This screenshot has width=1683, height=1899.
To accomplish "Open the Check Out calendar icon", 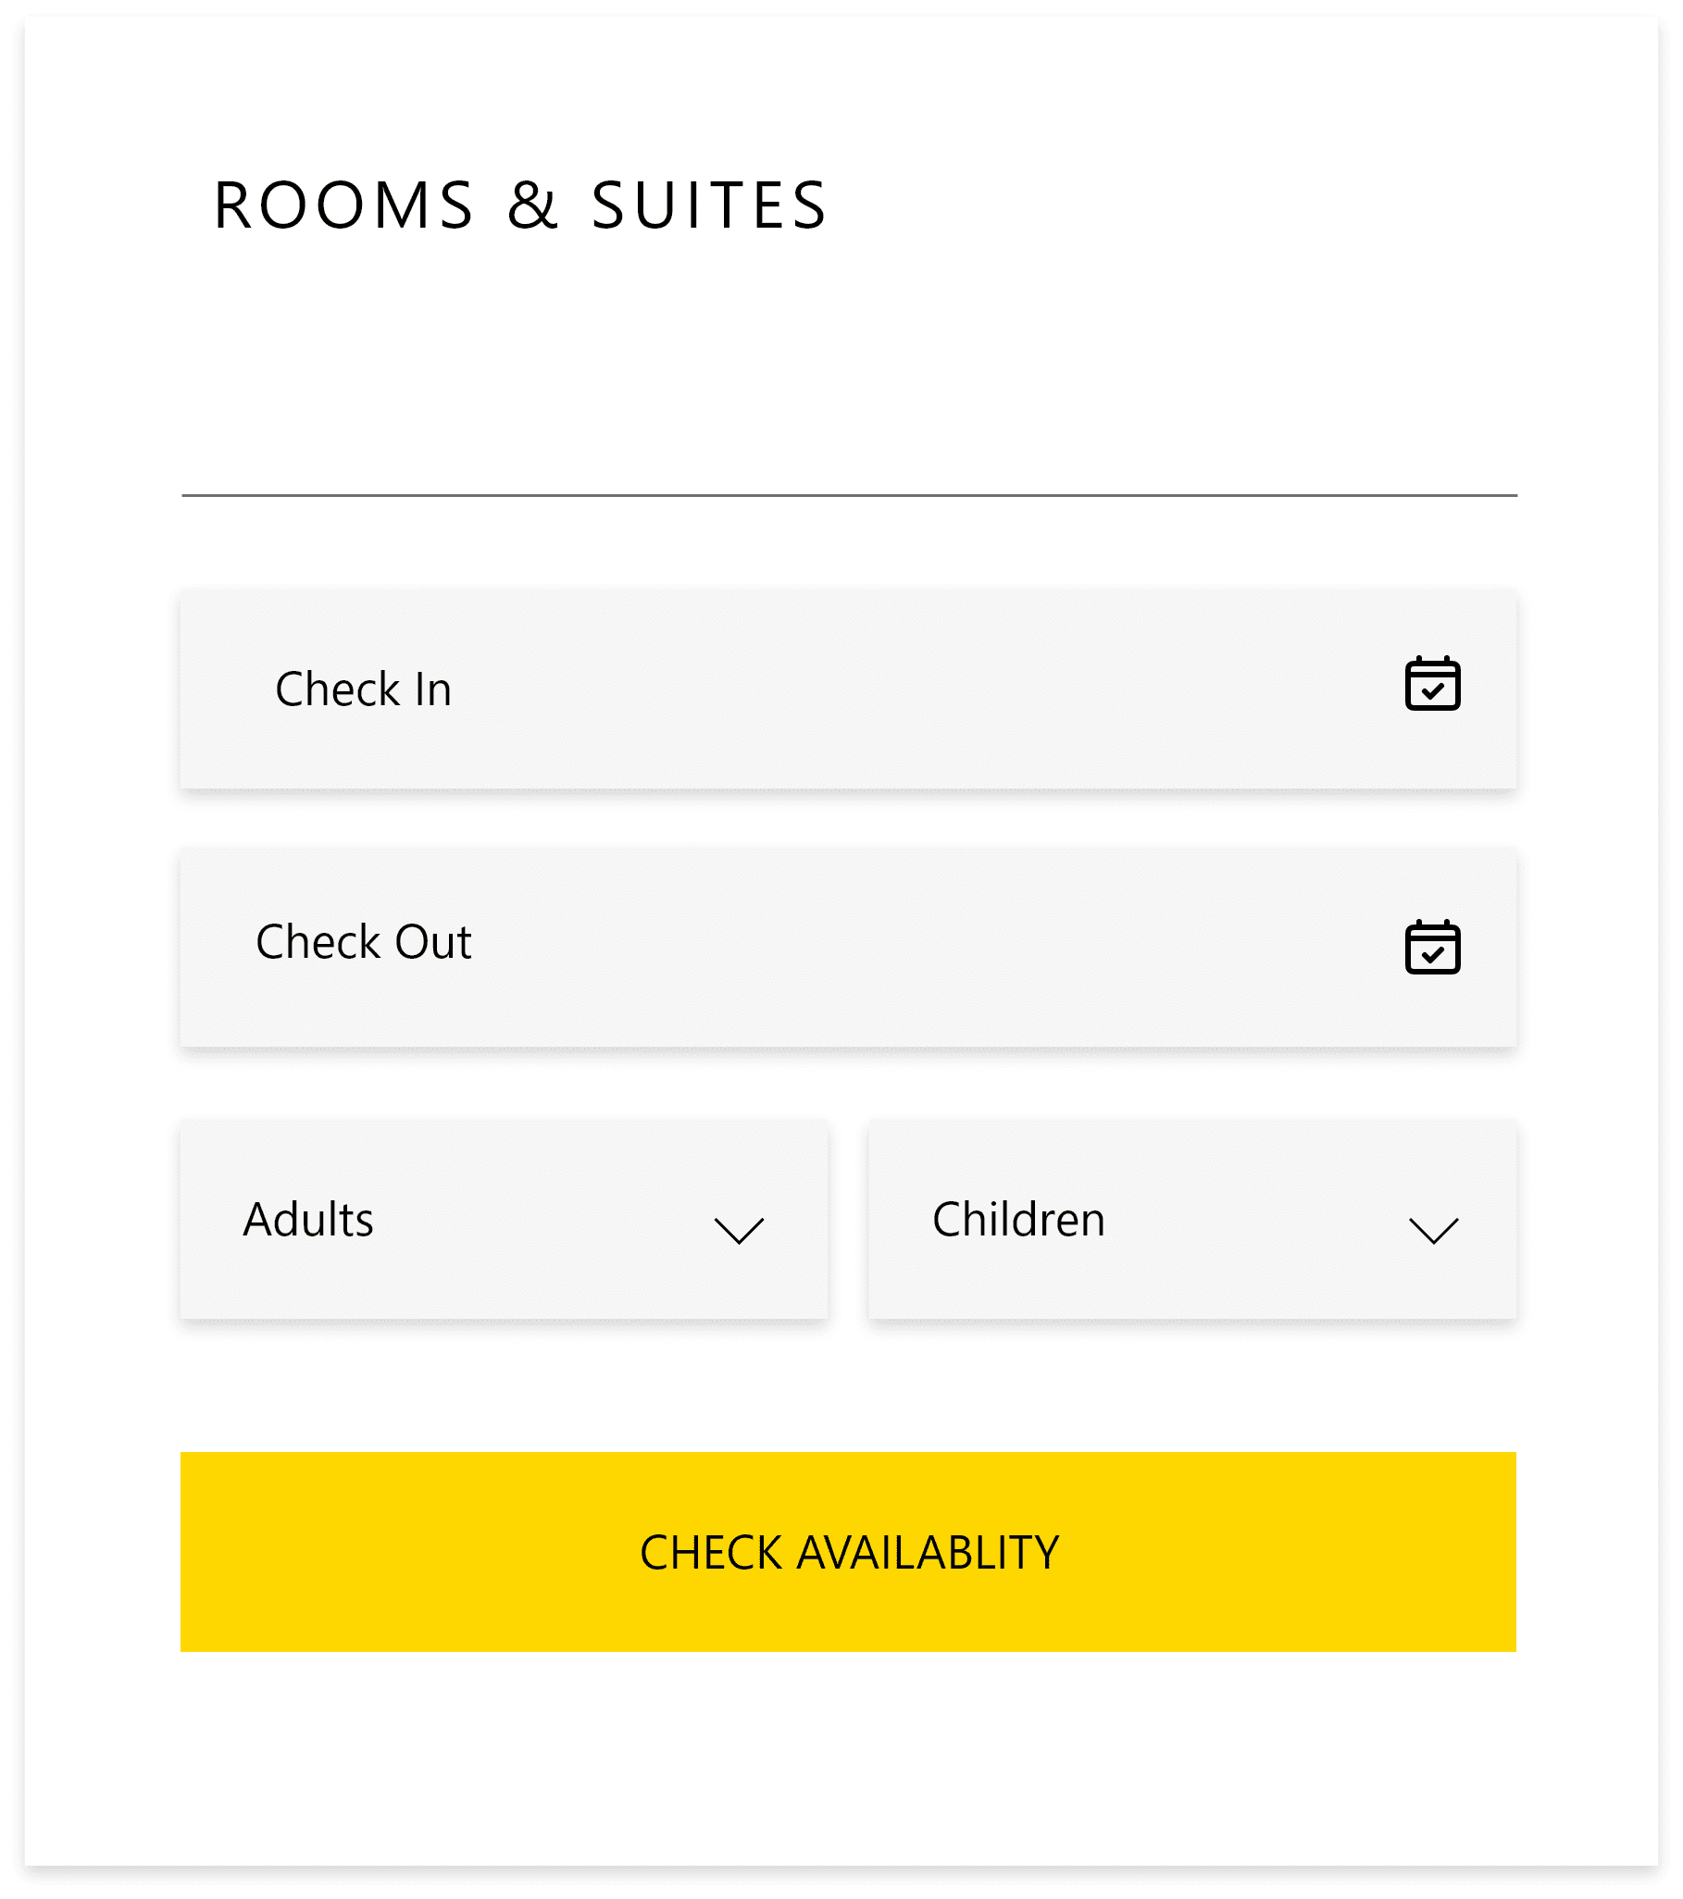I will pos(1432,947).
